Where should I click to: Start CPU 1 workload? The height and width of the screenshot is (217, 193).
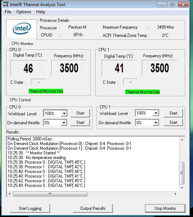(x=173, y=113)
